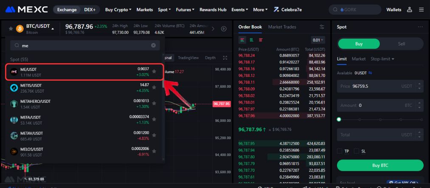Switch to the Market Trades tab
The height and width of the screenshot is (188, 430).
282,27
